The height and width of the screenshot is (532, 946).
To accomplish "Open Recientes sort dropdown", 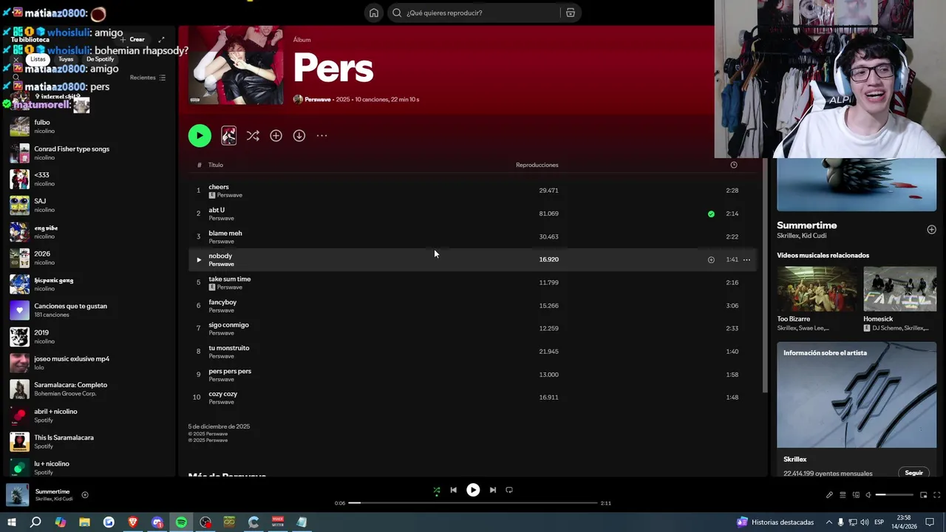I will [147, 78].
